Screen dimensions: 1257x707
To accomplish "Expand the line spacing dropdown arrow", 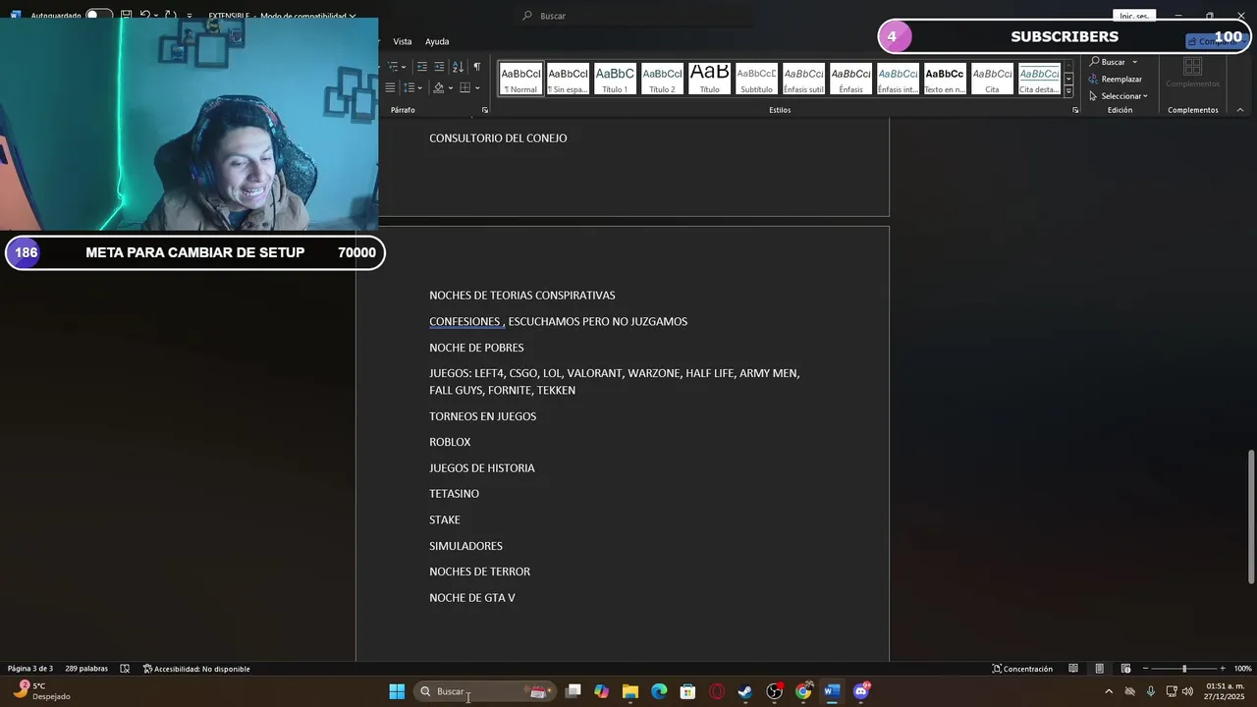I will point(421,88).
